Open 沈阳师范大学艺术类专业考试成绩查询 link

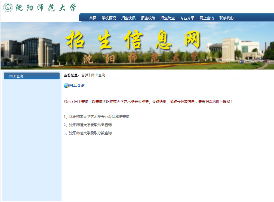tap(99, 117)
